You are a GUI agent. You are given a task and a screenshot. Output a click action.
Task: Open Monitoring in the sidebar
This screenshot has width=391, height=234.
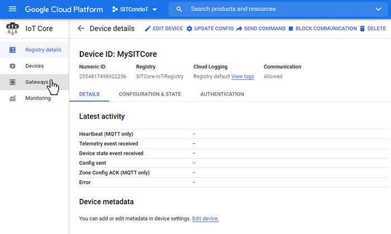(35, 98)
